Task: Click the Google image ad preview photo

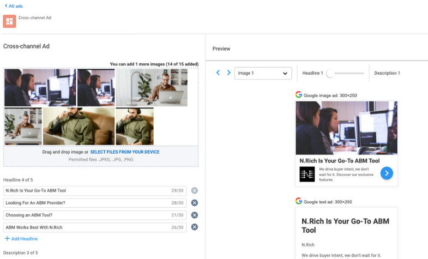Action: click(346, 128)
